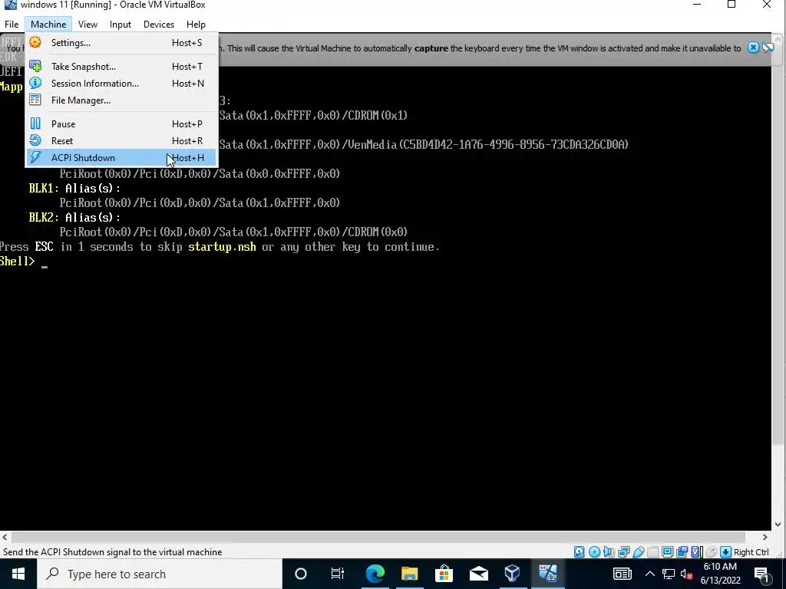Click the yellow startup.nsh text
The image size is (786, 589).
pos(222,247)
